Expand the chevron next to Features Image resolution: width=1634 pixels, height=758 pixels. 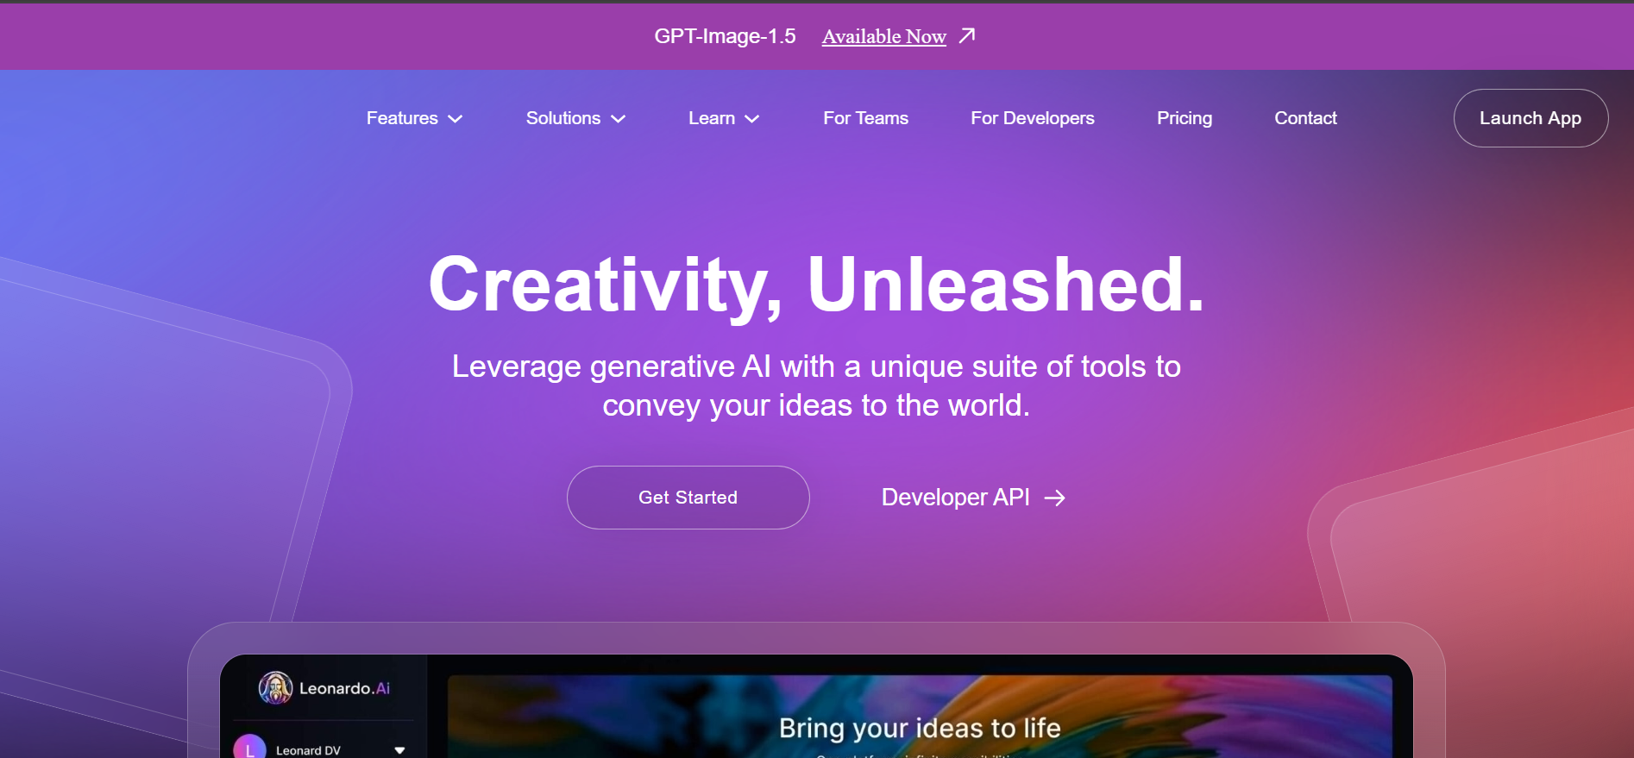coord(456,119)
